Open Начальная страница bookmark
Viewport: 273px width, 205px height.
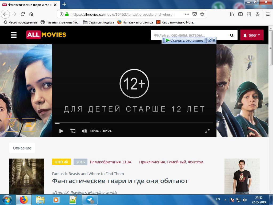coord(135,22)
